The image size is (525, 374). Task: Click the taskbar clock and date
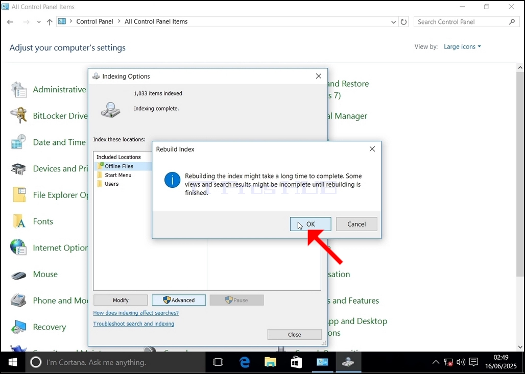(501, 362)
